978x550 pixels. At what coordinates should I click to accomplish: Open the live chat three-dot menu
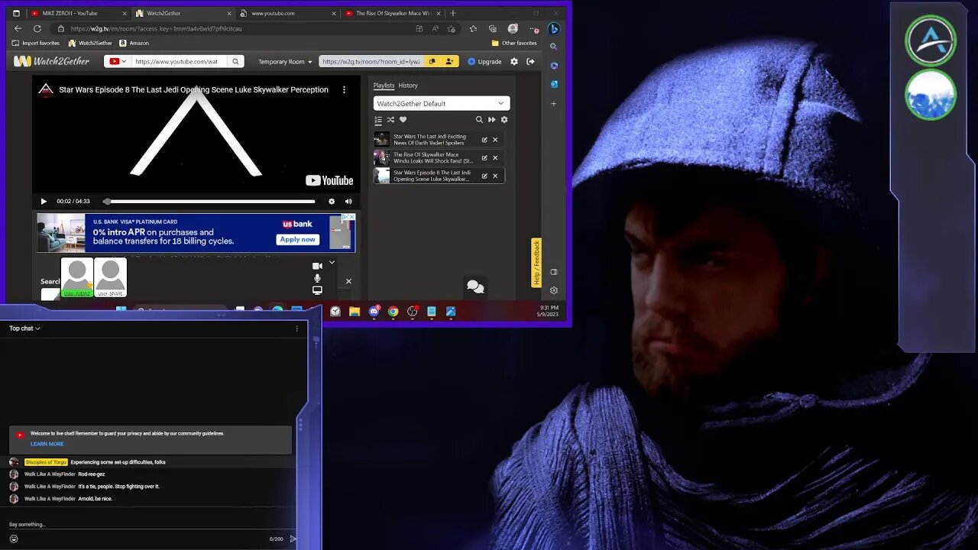click(x=297, y=328)
